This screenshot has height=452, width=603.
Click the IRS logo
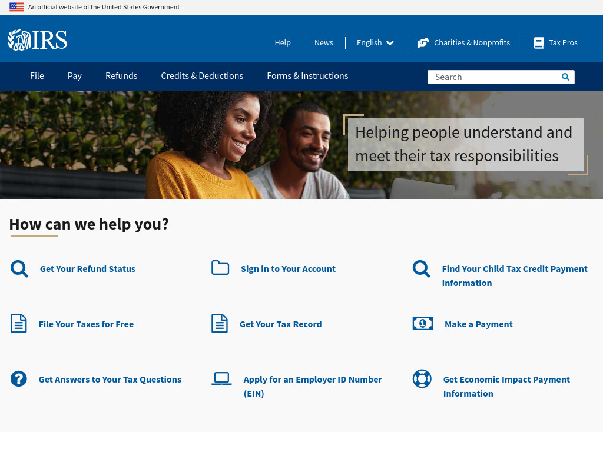(38, 40)
